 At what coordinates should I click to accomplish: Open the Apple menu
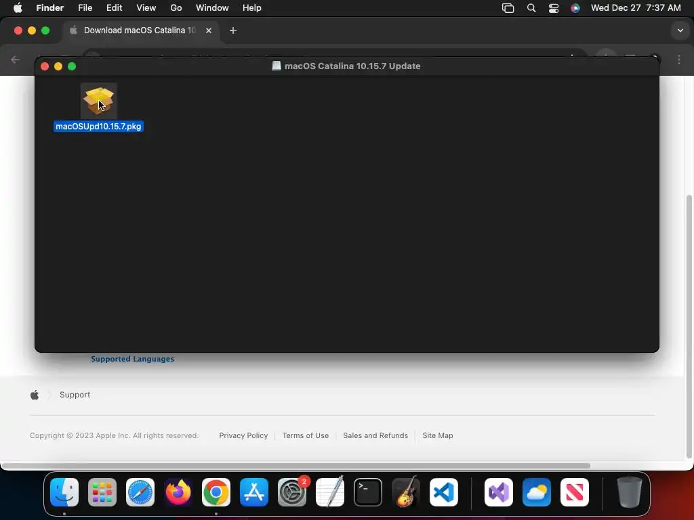click(18, 8)
